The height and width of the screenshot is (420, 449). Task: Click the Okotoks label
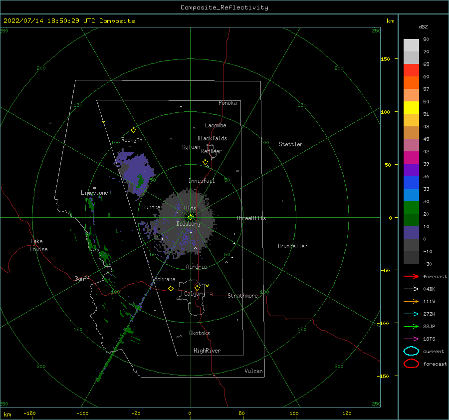click(x=200, y=333)
